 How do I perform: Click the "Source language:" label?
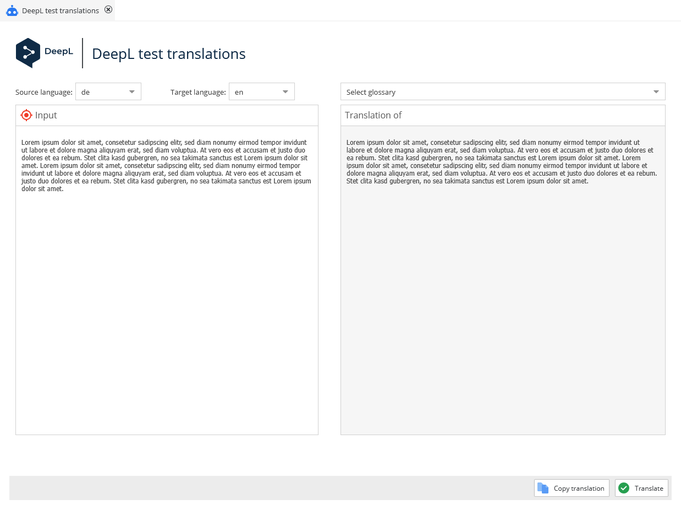pyautogui.click(x=44, y=92)
